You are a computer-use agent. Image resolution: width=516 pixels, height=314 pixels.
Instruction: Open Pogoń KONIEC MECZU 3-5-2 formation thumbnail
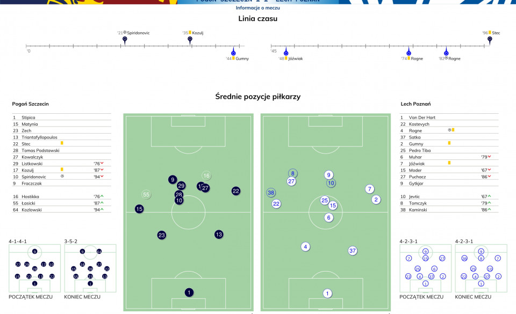click(90, 268)
